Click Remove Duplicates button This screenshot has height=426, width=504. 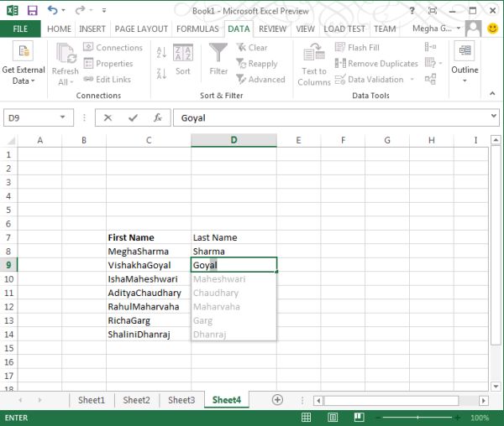pos(376,64)
